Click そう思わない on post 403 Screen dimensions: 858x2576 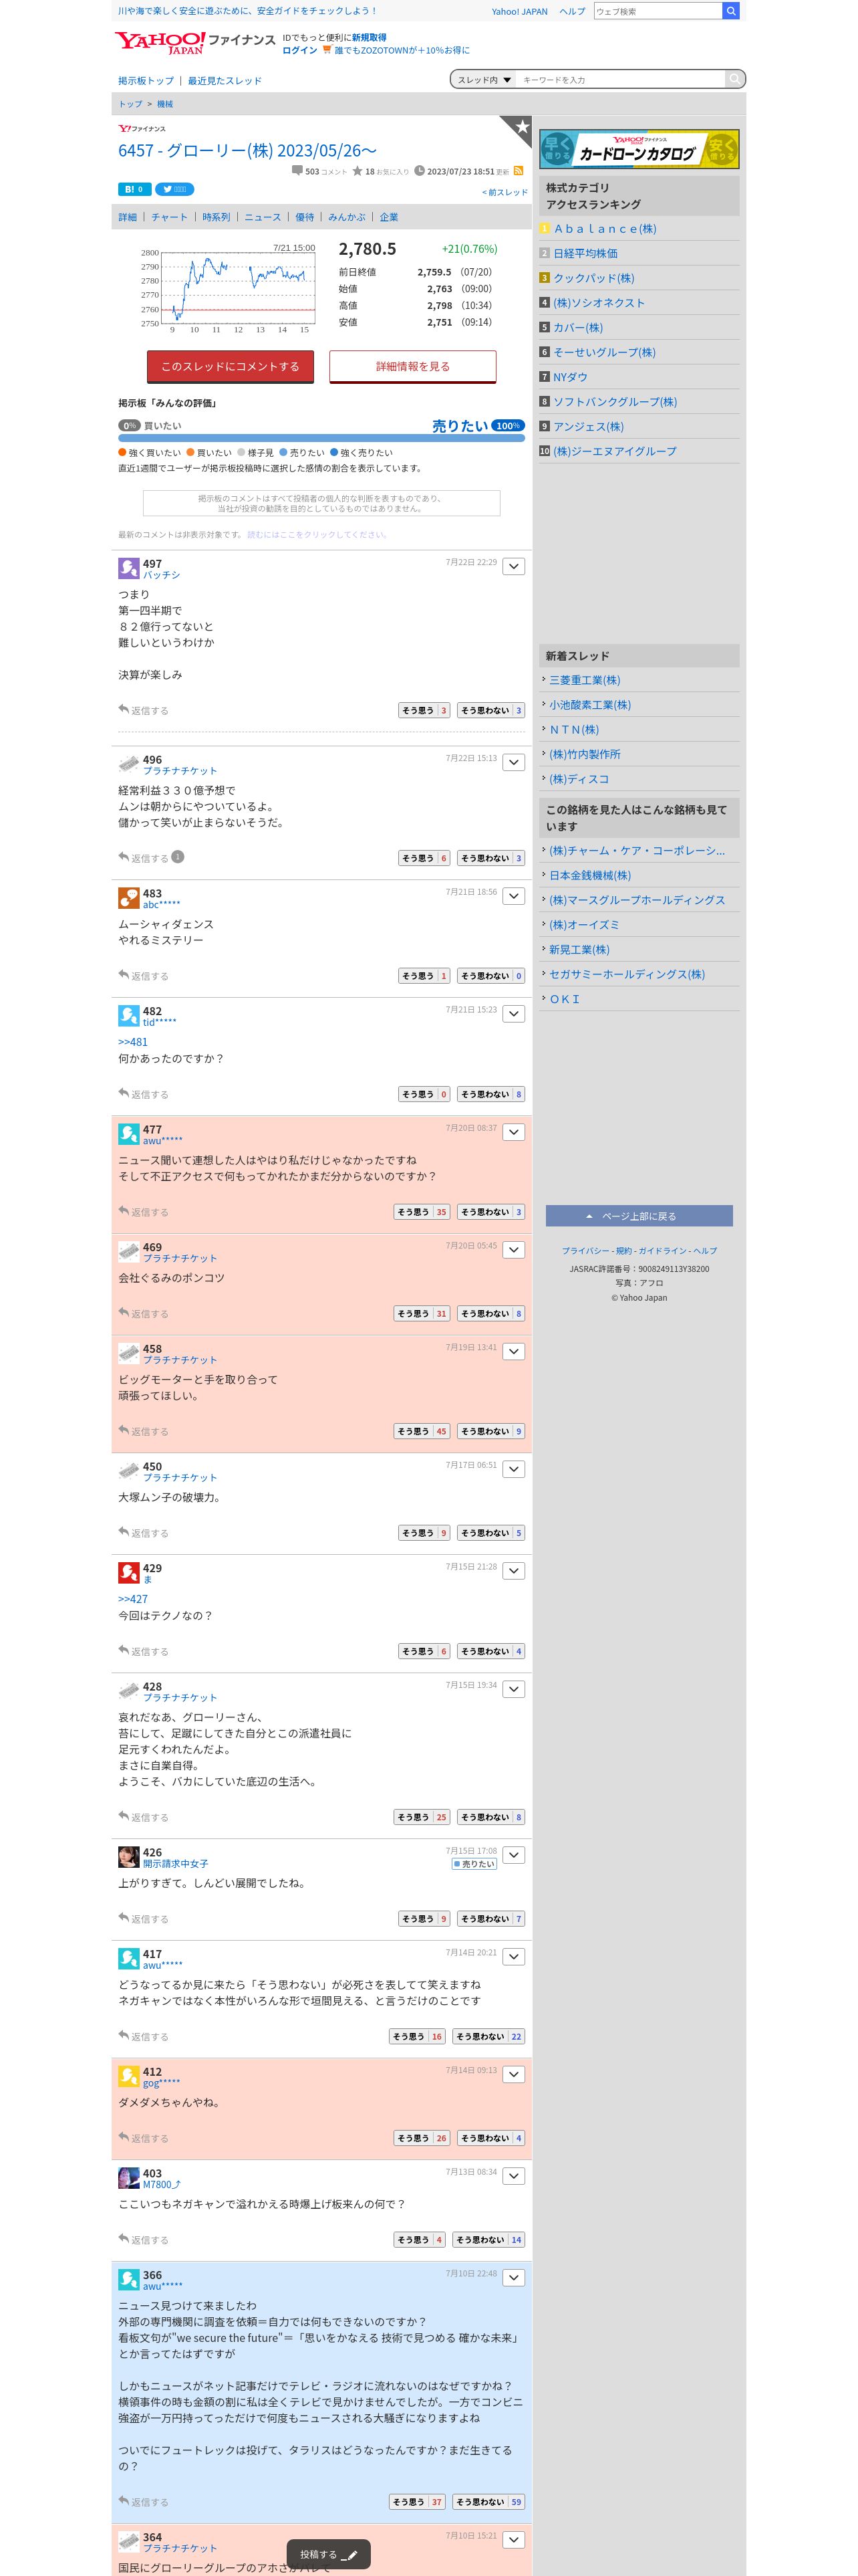click(x=488, y=2240)
